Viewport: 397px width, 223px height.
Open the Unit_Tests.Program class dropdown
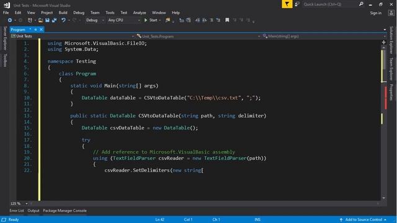[x=198, y=37]
